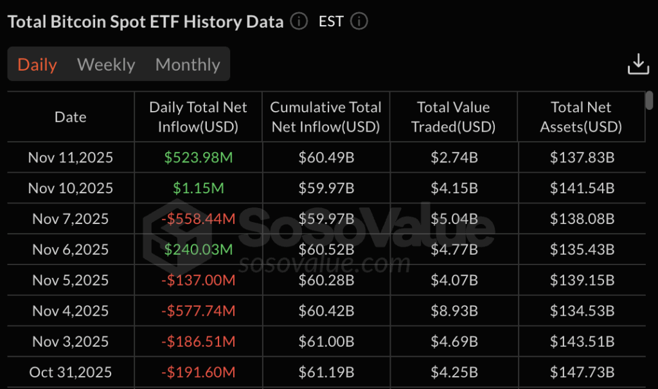Click the $8.93B value traded cell
This screenshot has height=389, width=658.
pos(453,311)
